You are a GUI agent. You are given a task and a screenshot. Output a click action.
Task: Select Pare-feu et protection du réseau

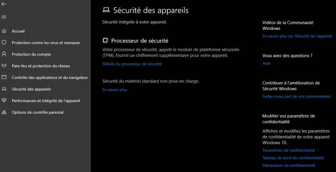click(41, 66)
